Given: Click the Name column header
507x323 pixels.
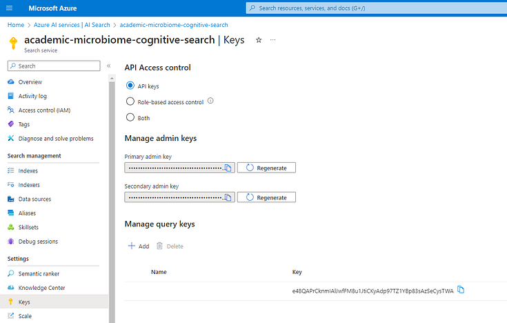Looking at the screenshot, I should 159,272.
